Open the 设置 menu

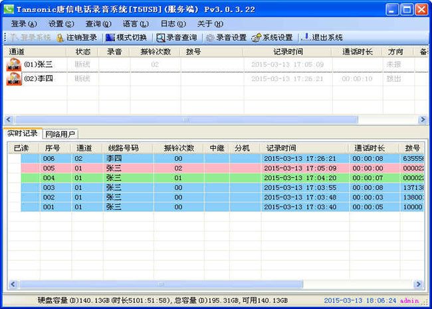tap(60, 24)
